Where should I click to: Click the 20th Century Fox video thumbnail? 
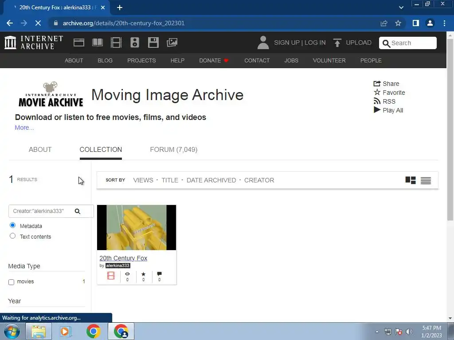(137, 228)
